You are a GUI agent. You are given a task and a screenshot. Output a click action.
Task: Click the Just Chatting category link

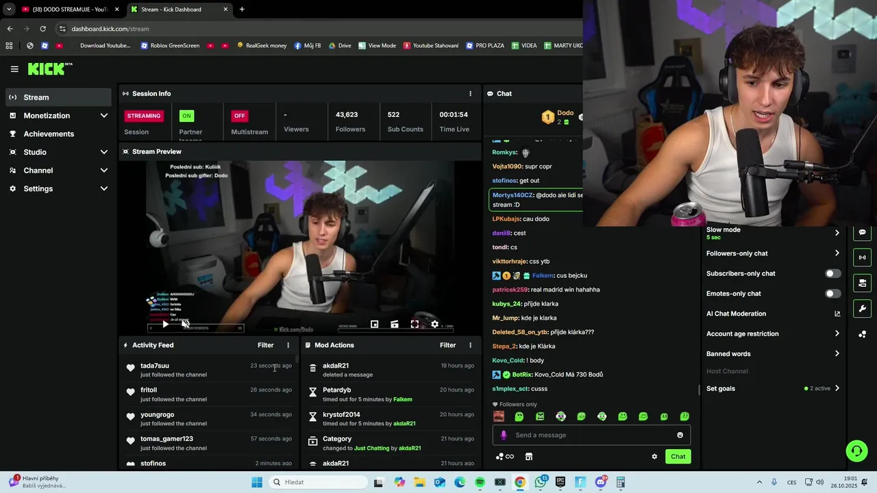(x=371, y=448)
